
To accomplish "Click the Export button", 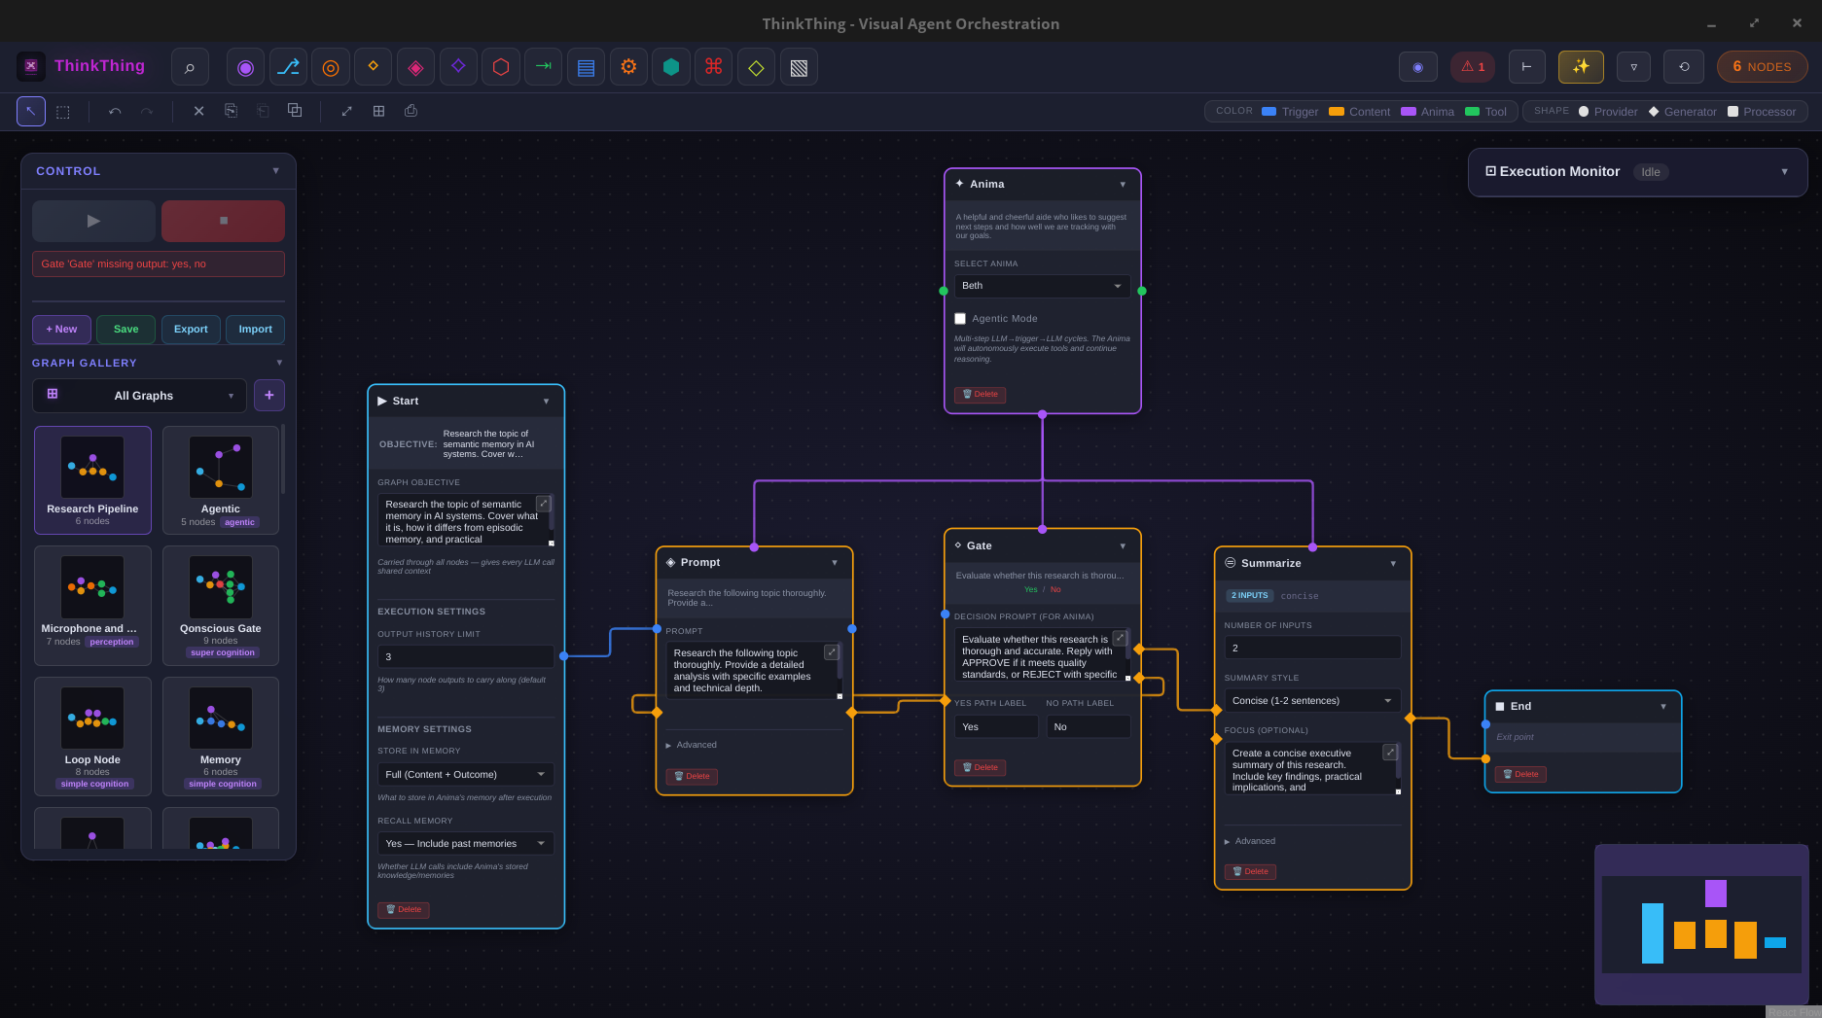I will point(191,330).
